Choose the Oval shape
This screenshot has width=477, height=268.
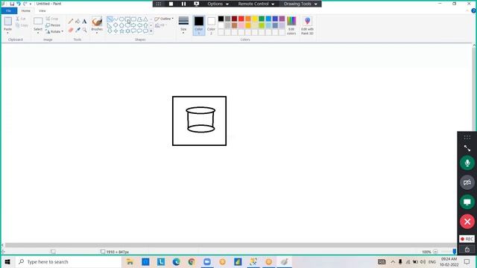121,19
